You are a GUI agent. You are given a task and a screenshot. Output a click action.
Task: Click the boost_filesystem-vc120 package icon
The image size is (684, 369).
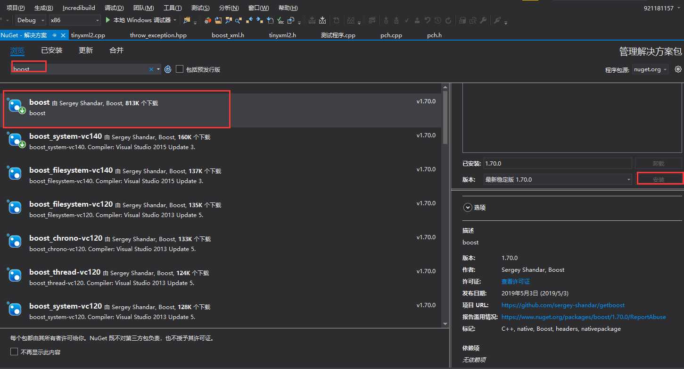tap(15, 208)
